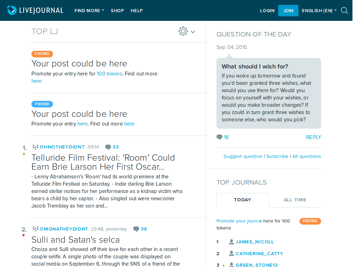Viewport: 357px width, 267px height.
Task: Click first 'here' link in blue promo
Action: [82, 124]
